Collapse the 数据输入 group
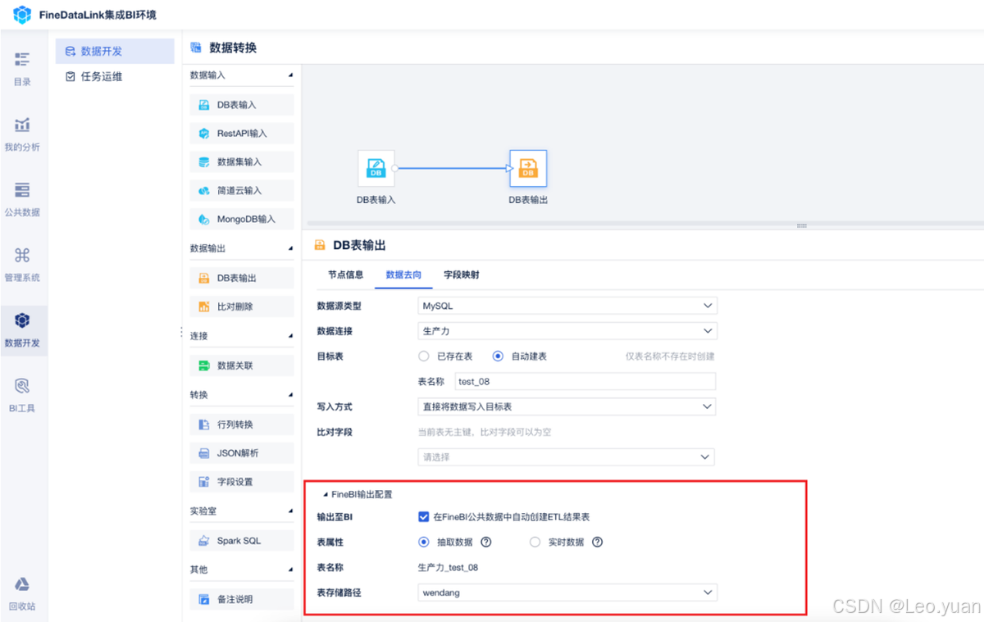This screenshot has width=984, height=622. 290,75
